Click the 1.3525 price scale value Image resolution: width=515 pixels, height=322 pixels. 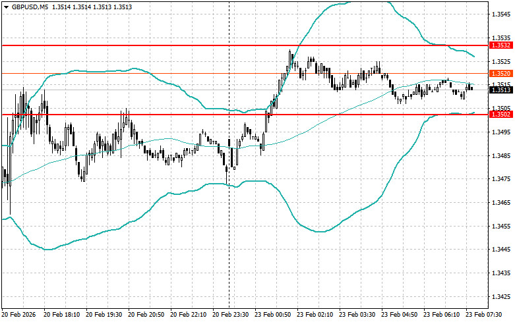point(501,62)
